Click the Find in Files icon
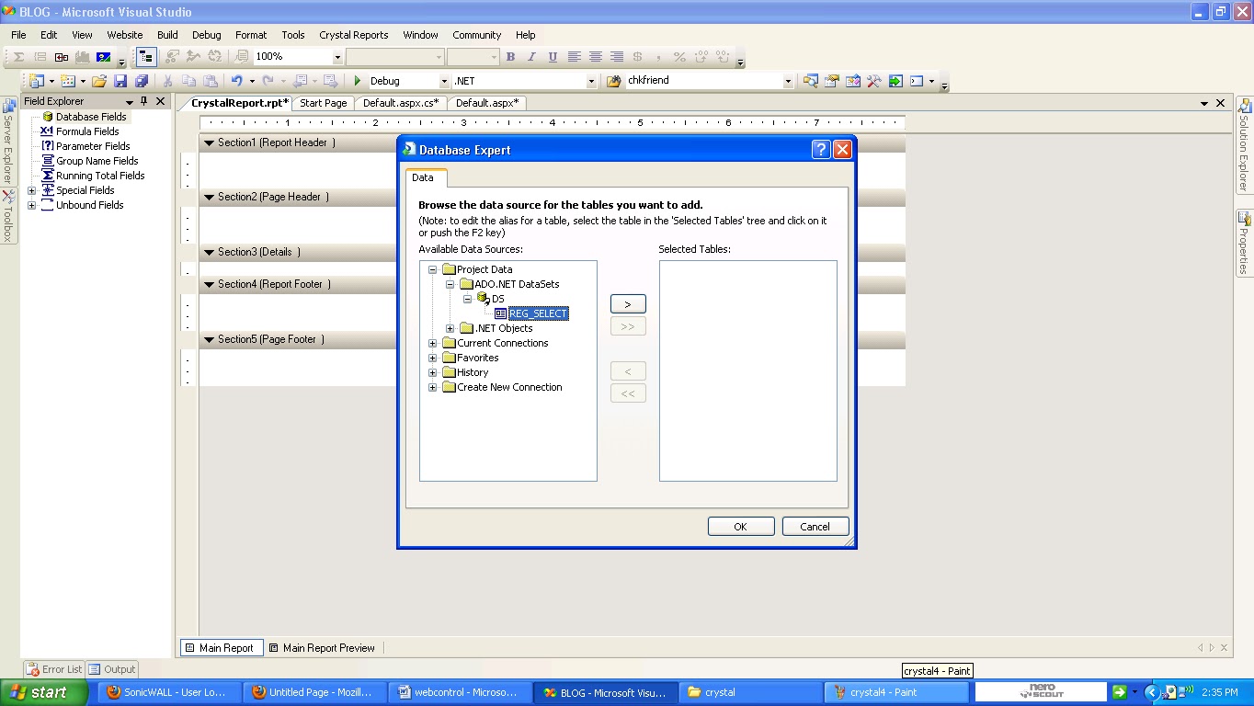The image size is (1254, 706). 614,81
